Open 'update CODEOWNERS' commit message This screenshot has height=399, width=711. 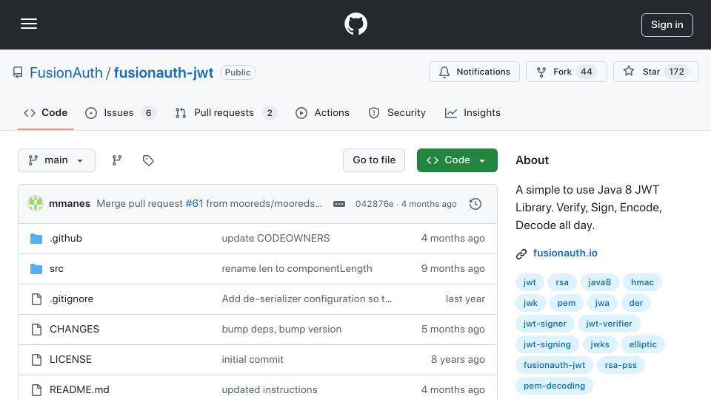pos(276,239)
